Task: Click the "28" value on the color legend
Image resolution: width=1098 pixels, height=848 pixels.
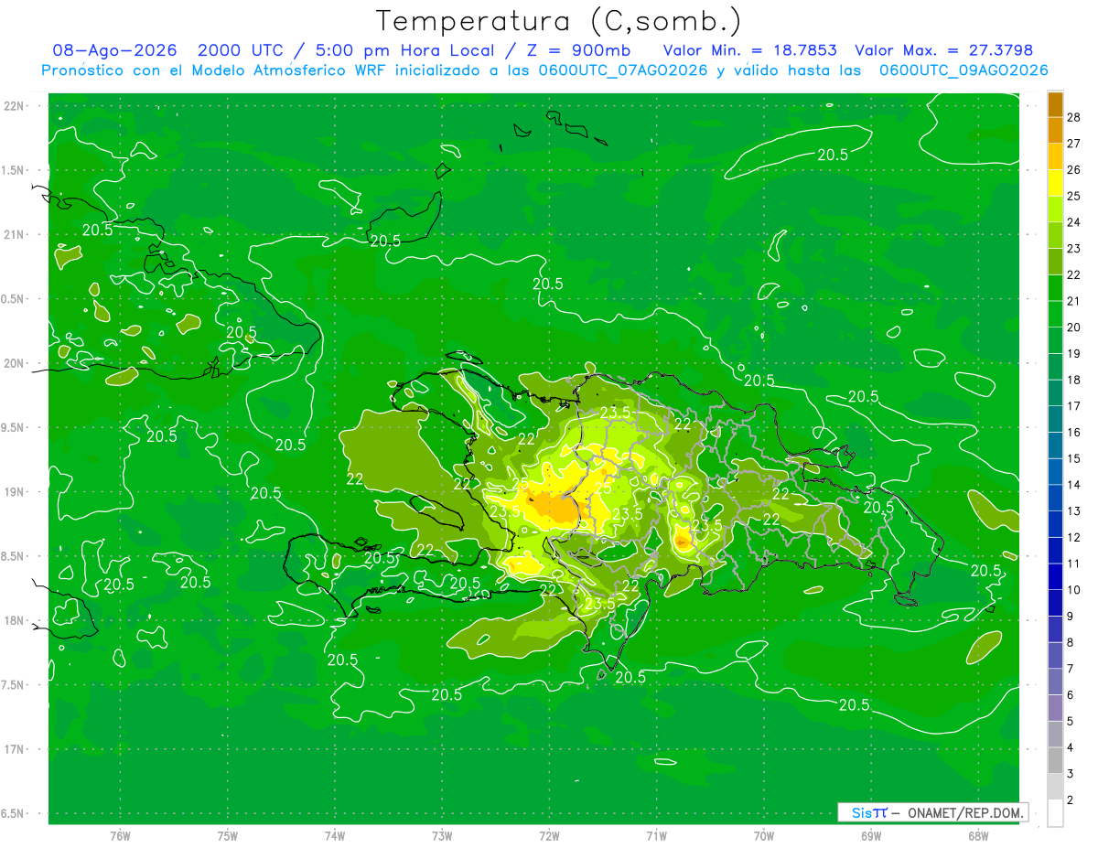Action: click(x=1074, y=117)
